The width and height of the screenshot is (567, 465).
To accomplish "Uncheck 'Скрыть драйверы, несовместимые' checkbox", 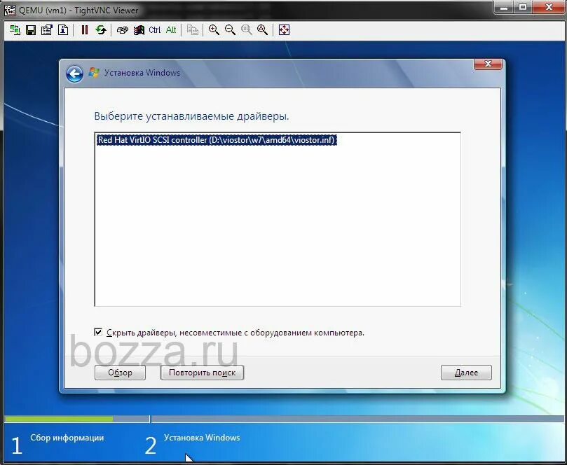I will pyautogui.click(x=98, y=332).
